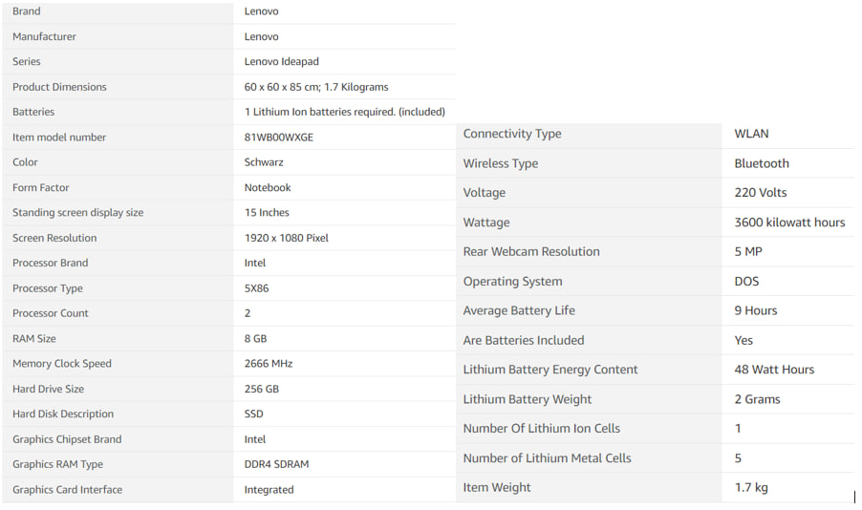The image size is (862, 510).
Task: Select the Hard Drive Size 256 GB value
Action: 262,389
